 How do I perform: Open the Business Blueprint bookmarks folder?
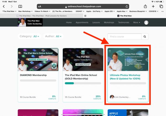tap(138, 11)
